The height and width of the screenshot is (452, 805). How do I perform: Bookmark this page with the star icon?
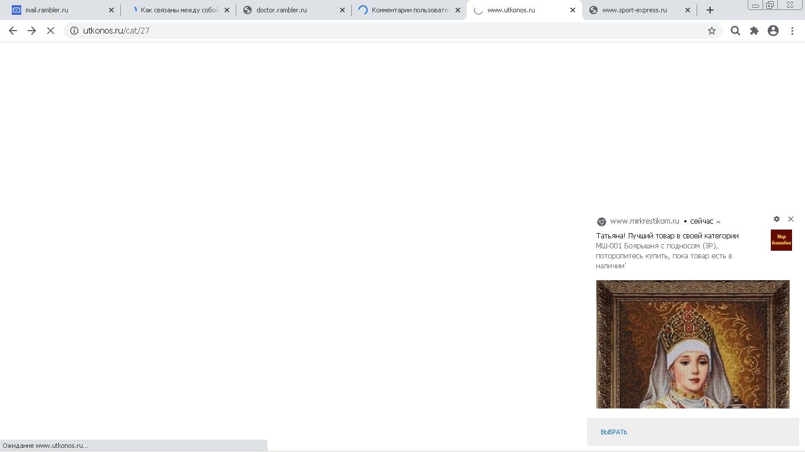click(x=711, y=31)
